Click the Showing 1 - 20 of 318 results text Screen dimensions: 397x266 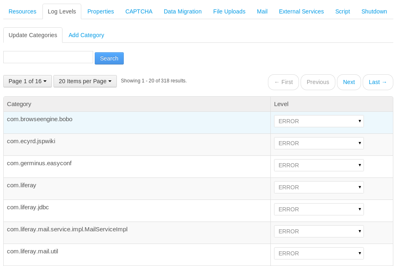(x=154, y=81)
